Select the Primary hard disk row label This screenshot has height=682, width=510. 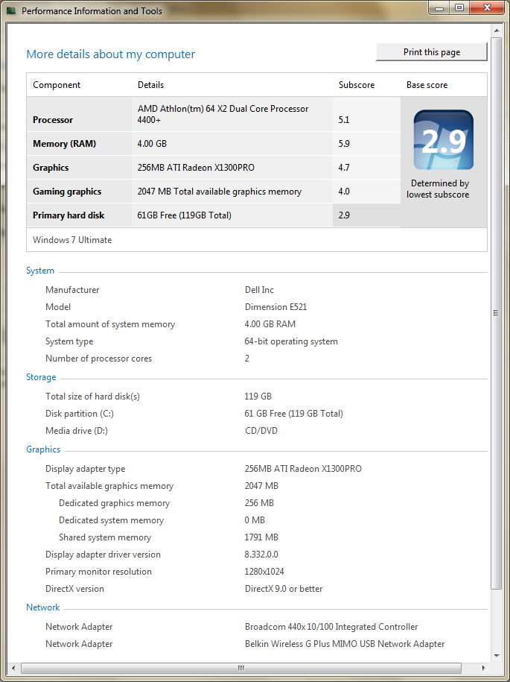pos(68,215)
